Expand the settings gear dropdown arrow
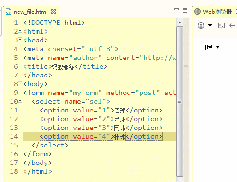This screenshot has width=237, height=182. 210,25
